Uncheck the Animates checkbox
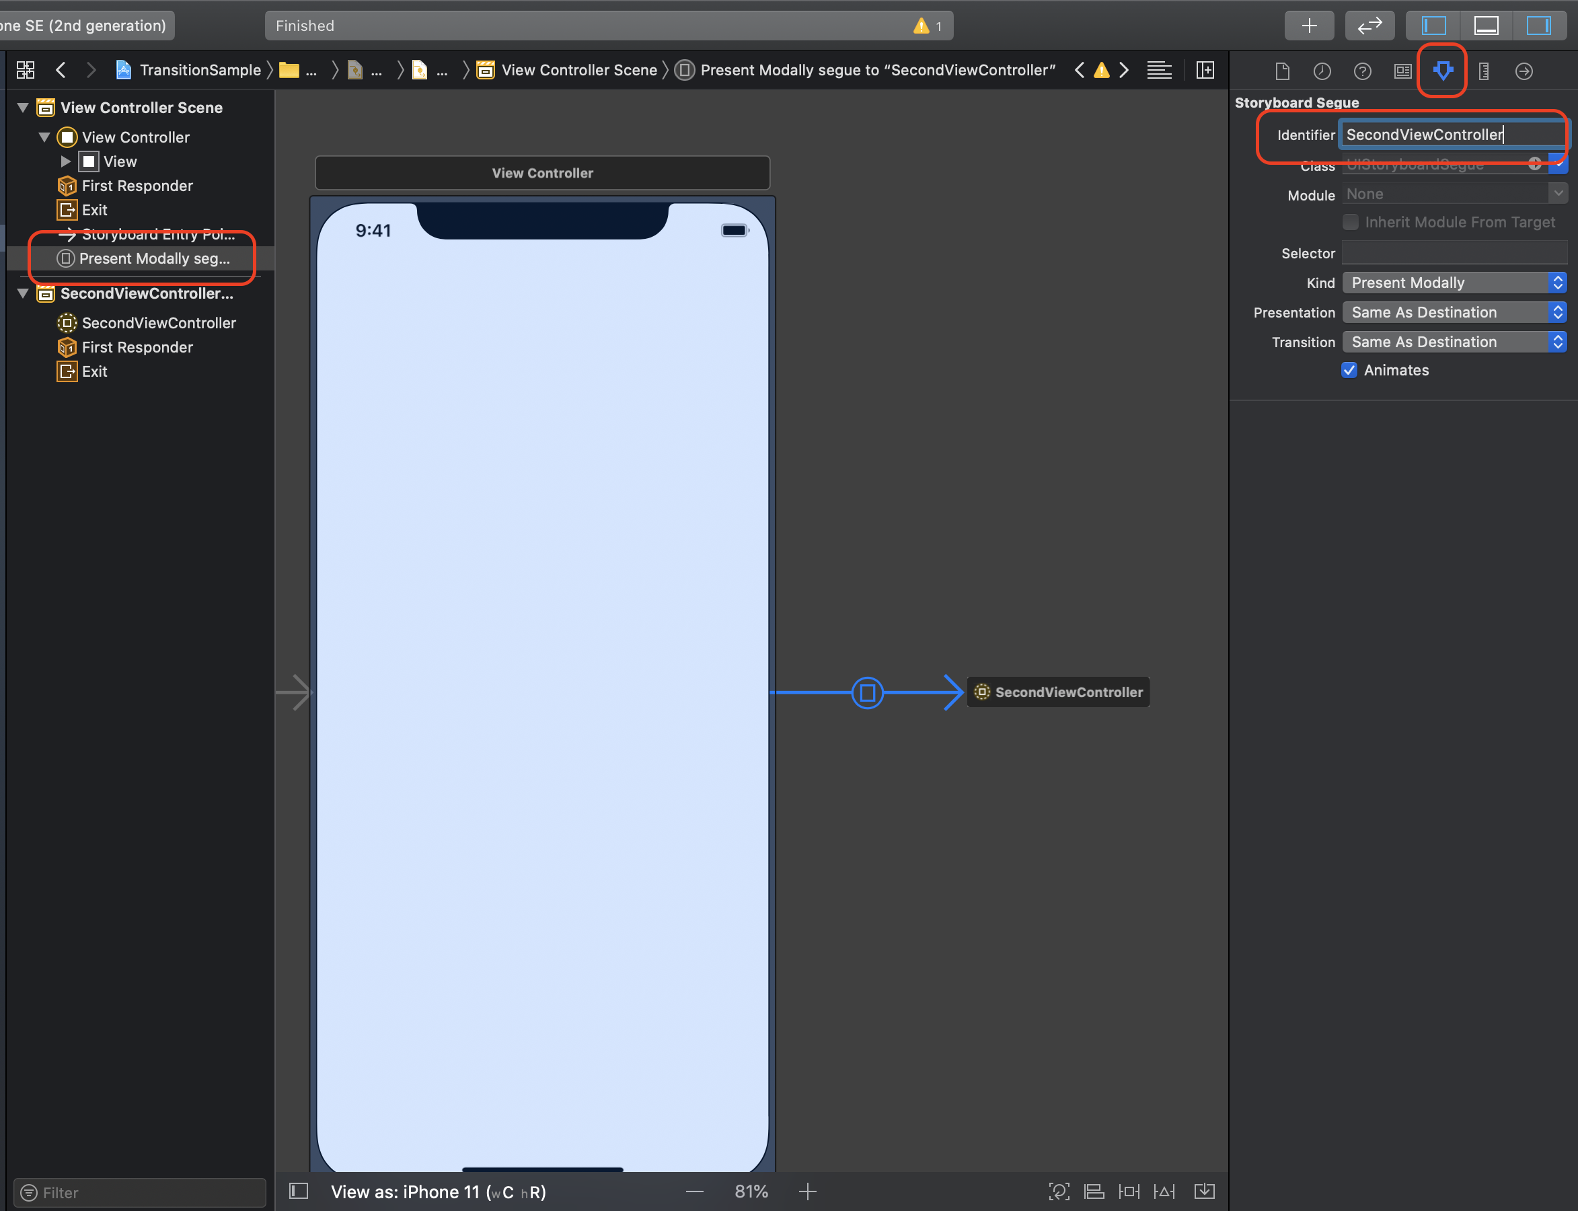Screen dimensions: 1578x1211 pyautogui.click(x=1349, y=370)
